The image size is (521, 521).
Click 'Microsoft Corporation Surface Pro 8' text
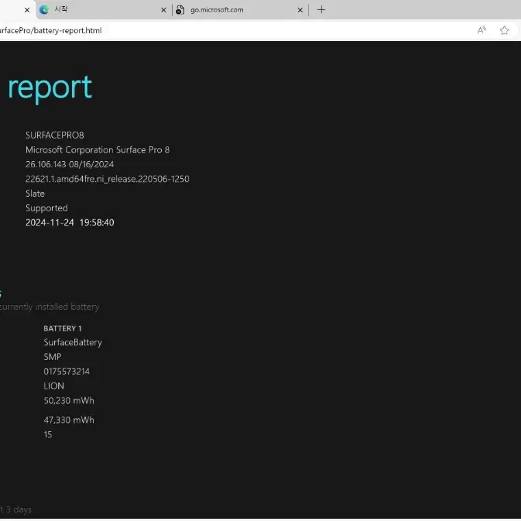97,150
